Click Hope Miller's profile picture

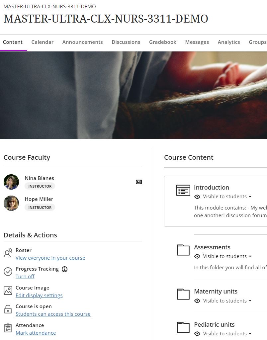pos(11,203)
